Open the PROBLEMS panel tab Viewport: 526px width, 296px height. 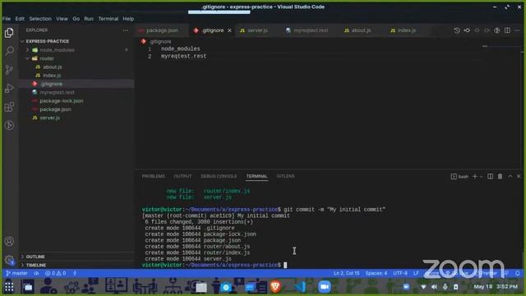(x=154, y=176)
